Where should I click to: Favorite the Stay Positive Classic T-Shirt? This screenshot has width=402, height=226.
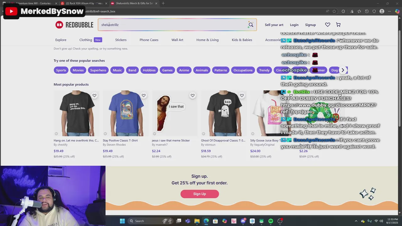click(144, 95)
